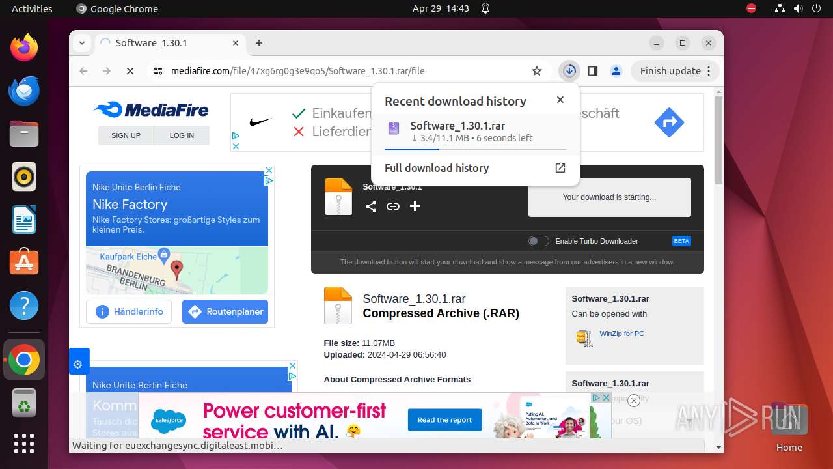The height and width of the screenshot is (469, 833).
Task: Launch Thunderbird mail from the dock
Action: click(x=24, y=91)
